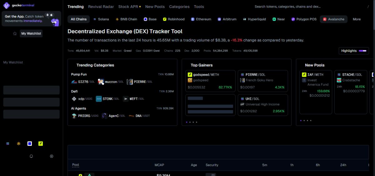This screenshot has height=176, width=375.
Task: Filter by the Solana chain chip
Action: (x=101, y=19)
